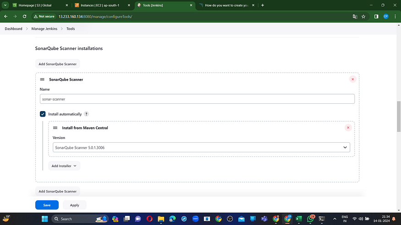Click the translate page icon

point(355,16)
